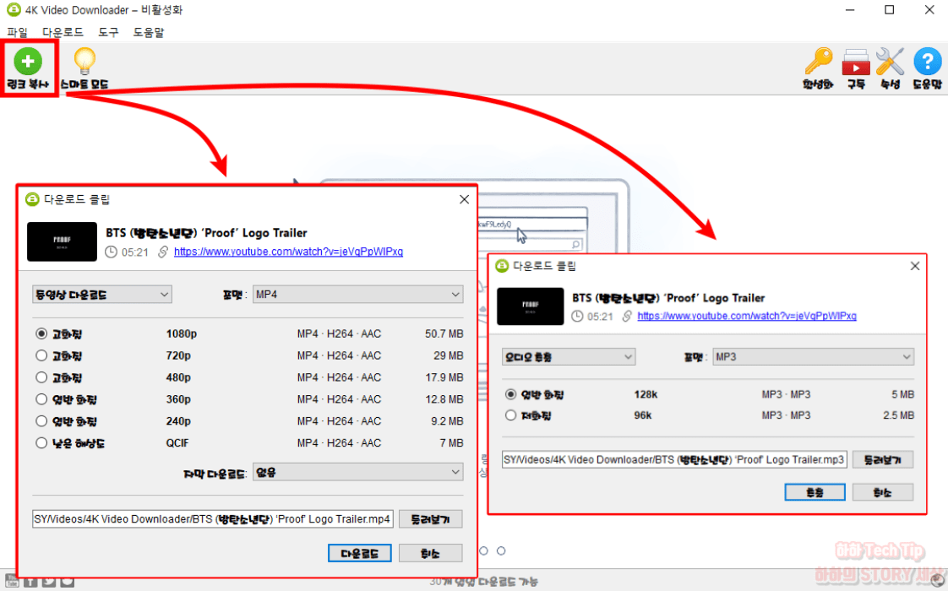Open subscriptions with the red YouTube icon

(x=855, y=62)
